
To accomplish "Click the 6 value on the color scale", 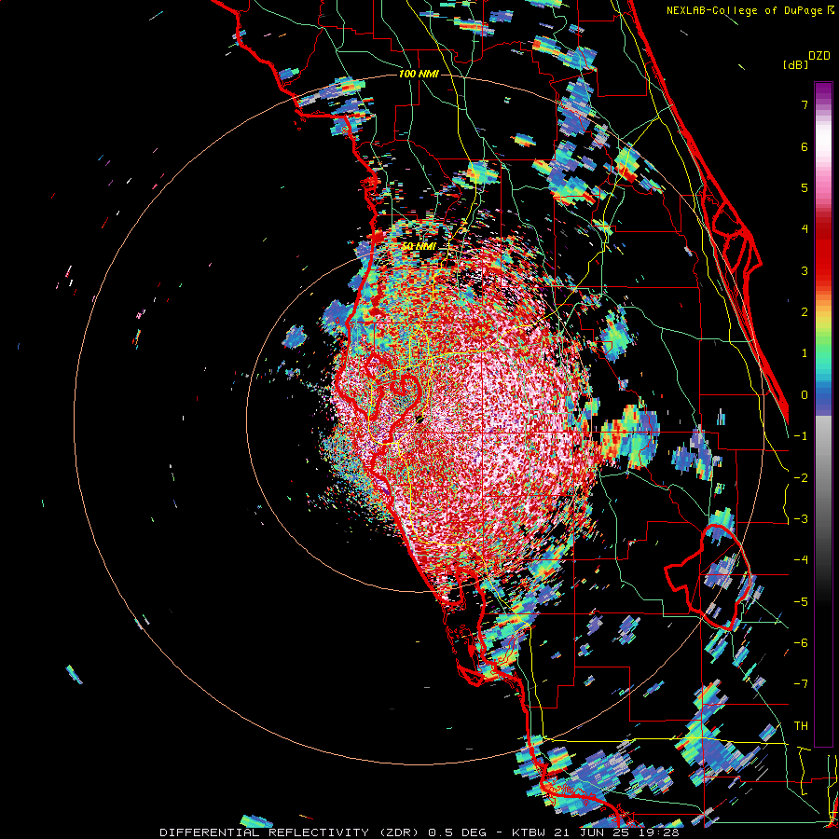I will pos(805,146).
